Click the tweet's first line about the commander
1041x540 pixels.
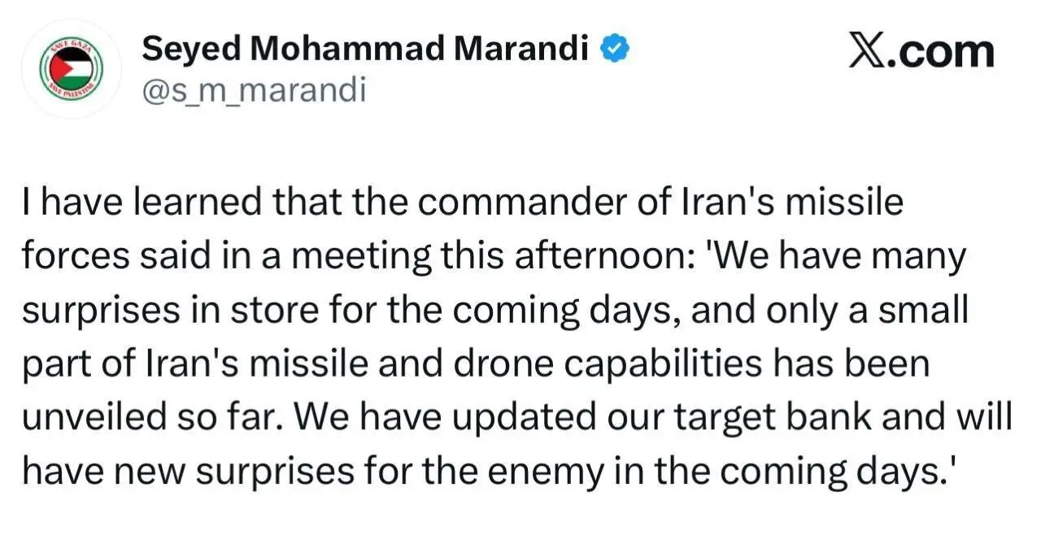click(463, 203)
